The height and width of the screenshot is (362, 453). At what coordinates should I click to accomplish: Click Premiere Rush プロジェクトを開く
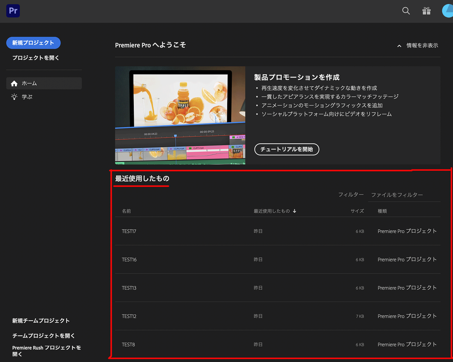point(47,351)
